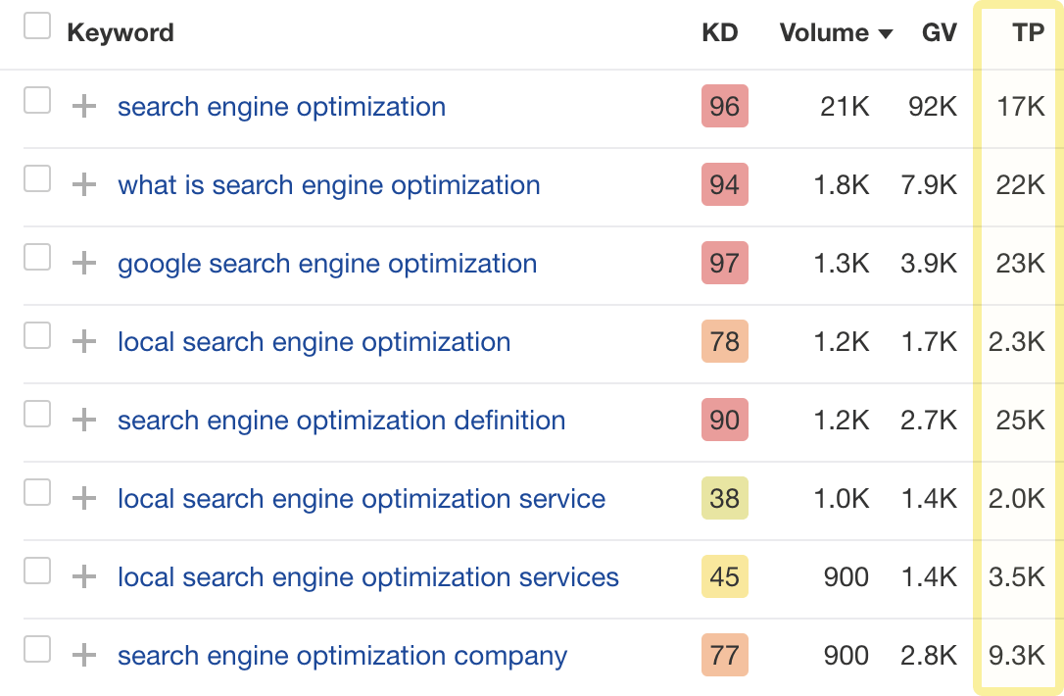The width and height of the screenshot is (1064, 696).
Task: Click the KD column header
Action: click(x=720, y=33)
